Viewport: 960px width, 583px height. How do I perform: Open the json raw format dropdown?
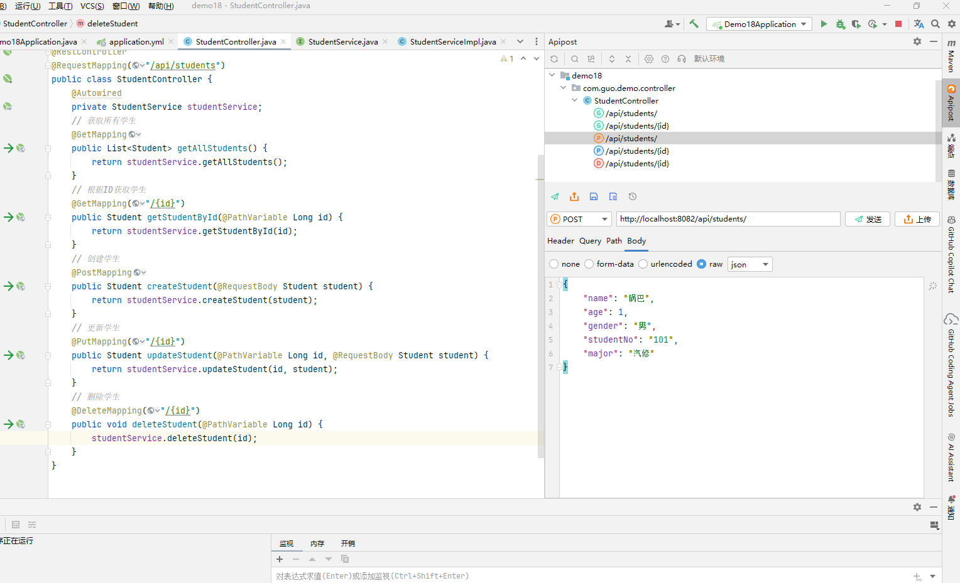[750, 264]
